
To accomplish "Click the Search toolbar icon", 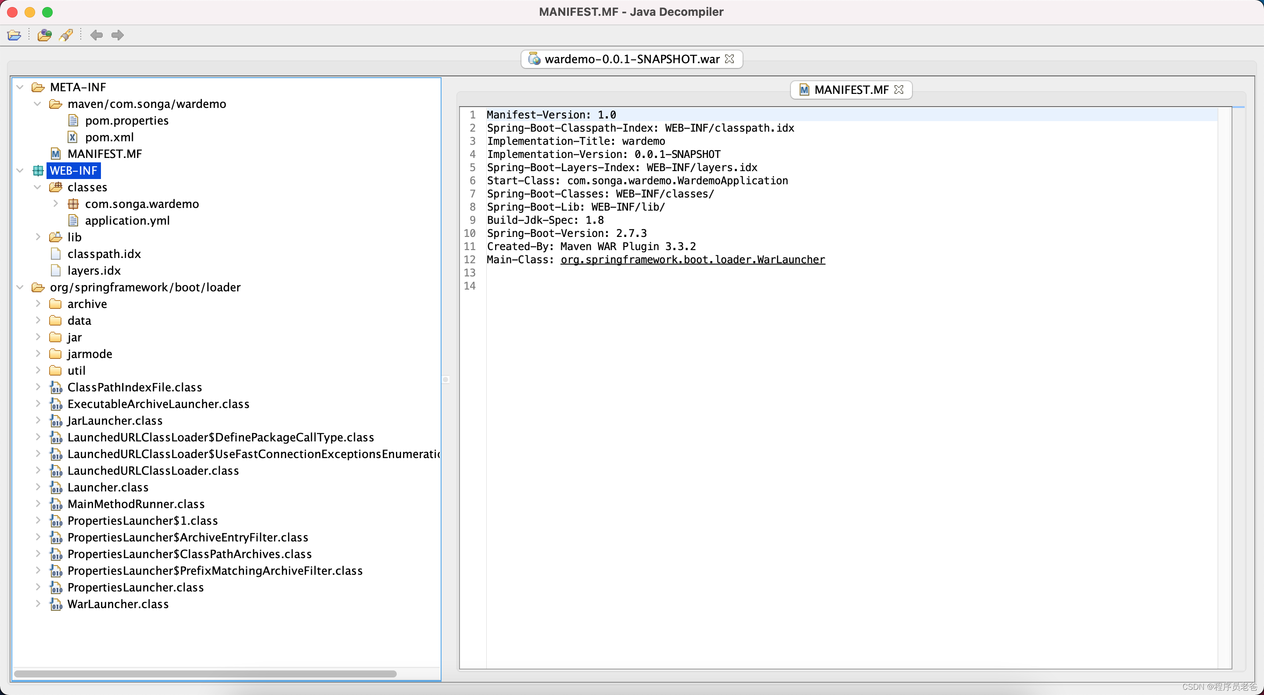I will (x=66, y=35).
